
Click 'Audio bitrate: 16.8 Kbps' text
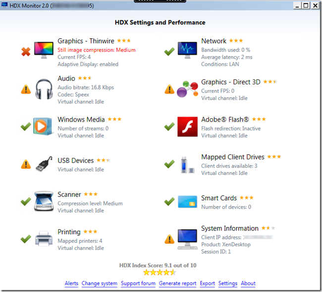[86, 87]
